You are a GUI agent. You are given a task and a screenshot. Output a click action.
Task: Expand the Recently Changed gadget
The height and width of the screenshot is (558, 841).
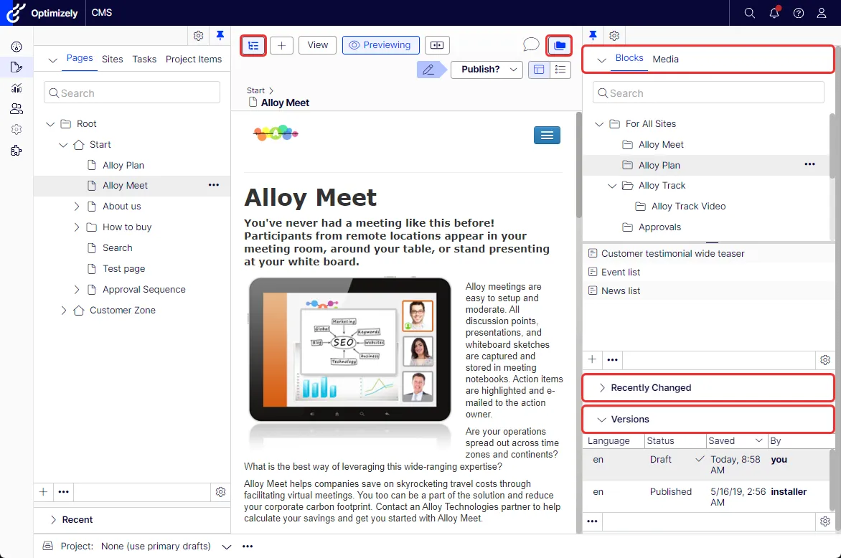[602, 387]
